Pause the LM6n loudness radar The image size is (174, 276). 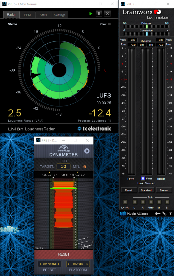[x=99, y=14]
